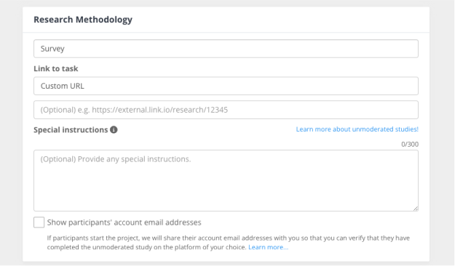Place cursor in the https://external.link.io placeholder field
This screenshot has height=266, width=455.
(226, 110)
